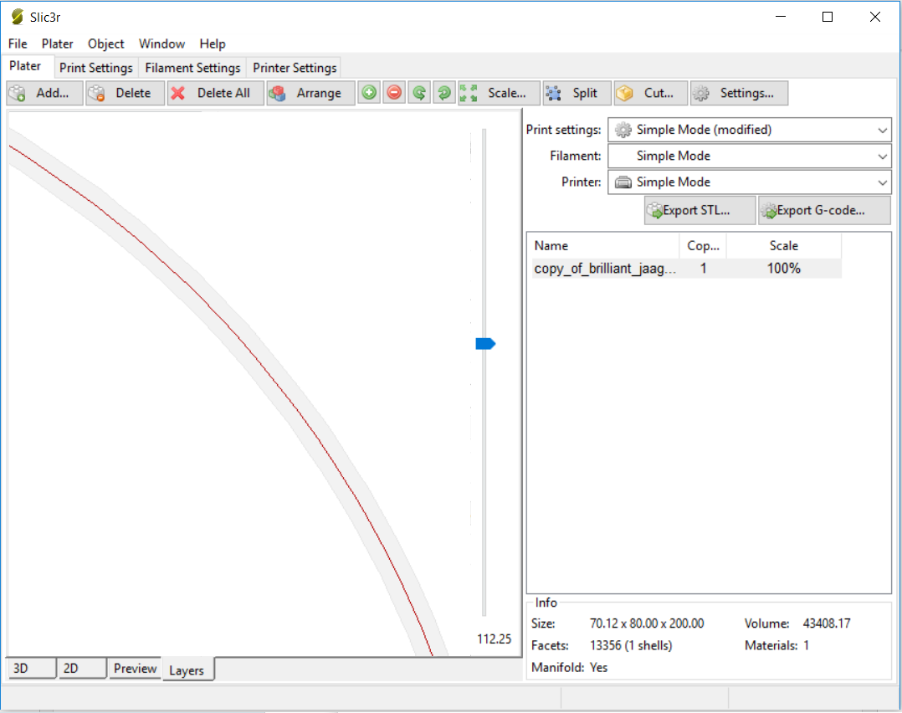Click the red minus Fewer copies icon
Image resolution: width=902 pixels, height=713 pixels.
click(x=394, y=93)
